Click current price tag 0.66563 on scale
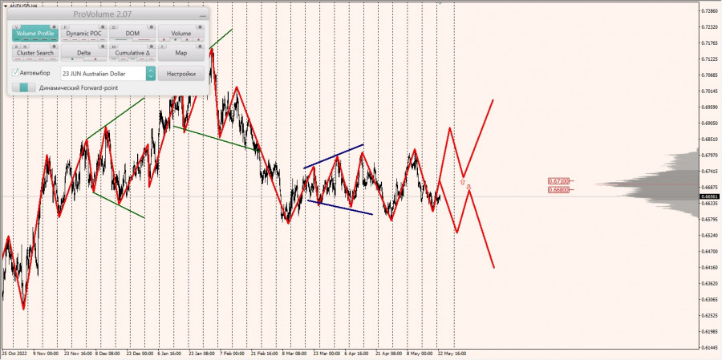 [x=711, y=196]
